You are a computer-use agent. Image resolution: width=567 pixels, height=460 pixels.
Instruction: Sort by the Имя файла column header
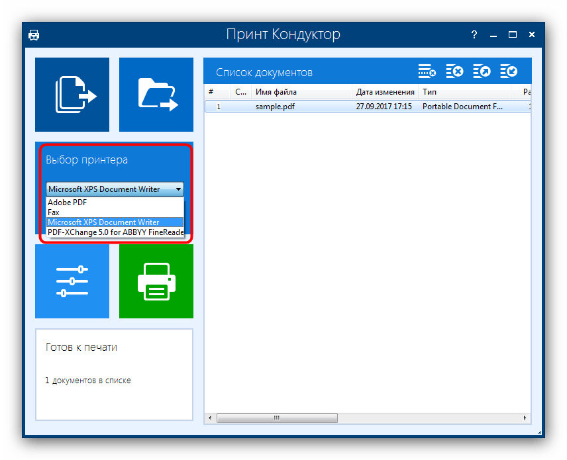point(301,92)
